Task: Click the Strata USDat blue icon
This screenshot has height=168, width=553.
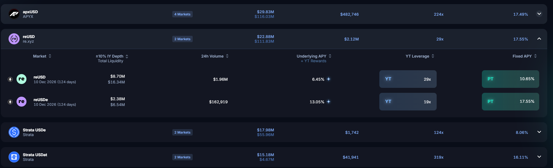Action: [14, 157]
